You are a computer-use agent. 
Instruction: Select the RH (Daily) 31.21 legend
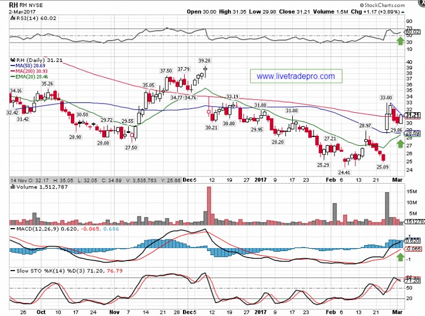coord(40,60)
